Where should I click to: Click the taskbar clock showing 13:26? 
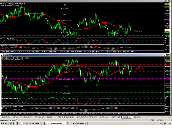[x=169, y=124]
